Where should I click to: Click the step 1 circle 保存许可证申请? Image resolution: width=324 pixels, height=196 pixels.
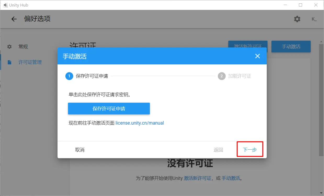tap(69, 76)
